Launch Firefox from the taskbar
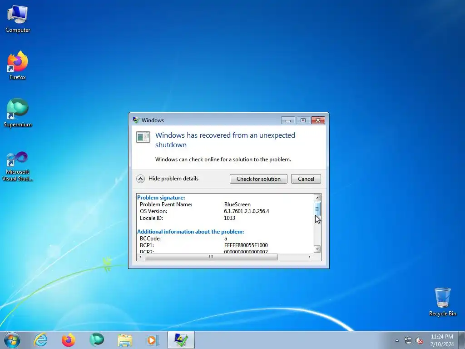The image size is (465, 349). [68, 340]
